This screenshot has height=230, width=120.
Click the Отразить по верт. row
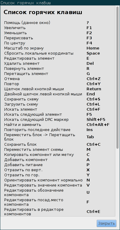coord(59,170)
